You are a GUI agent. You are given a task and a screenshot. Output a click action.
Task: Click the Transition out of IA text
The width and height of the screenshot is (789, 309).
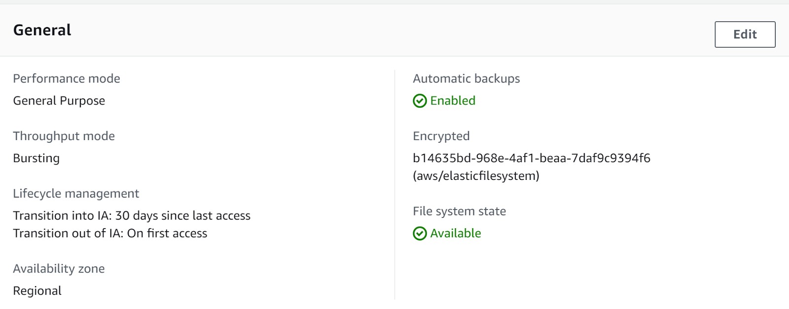(110, 234)
